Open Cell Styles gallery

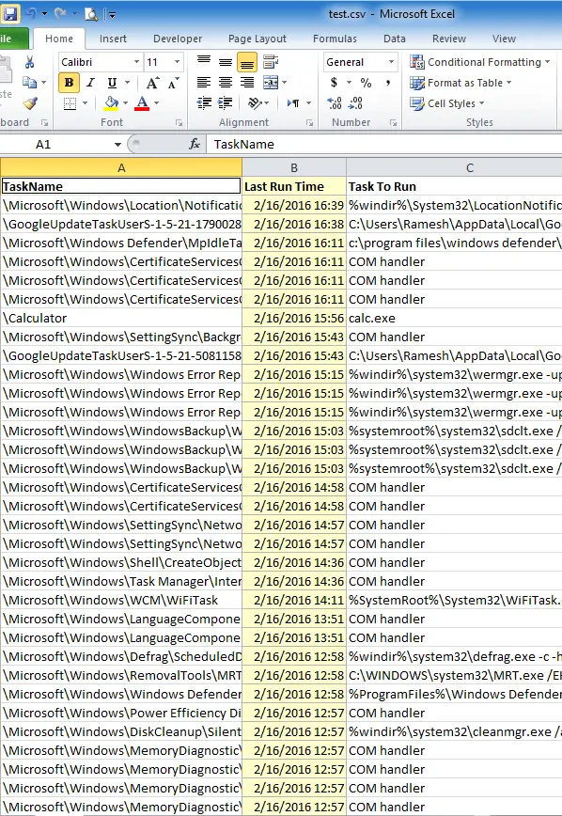[x=447, y=103]
